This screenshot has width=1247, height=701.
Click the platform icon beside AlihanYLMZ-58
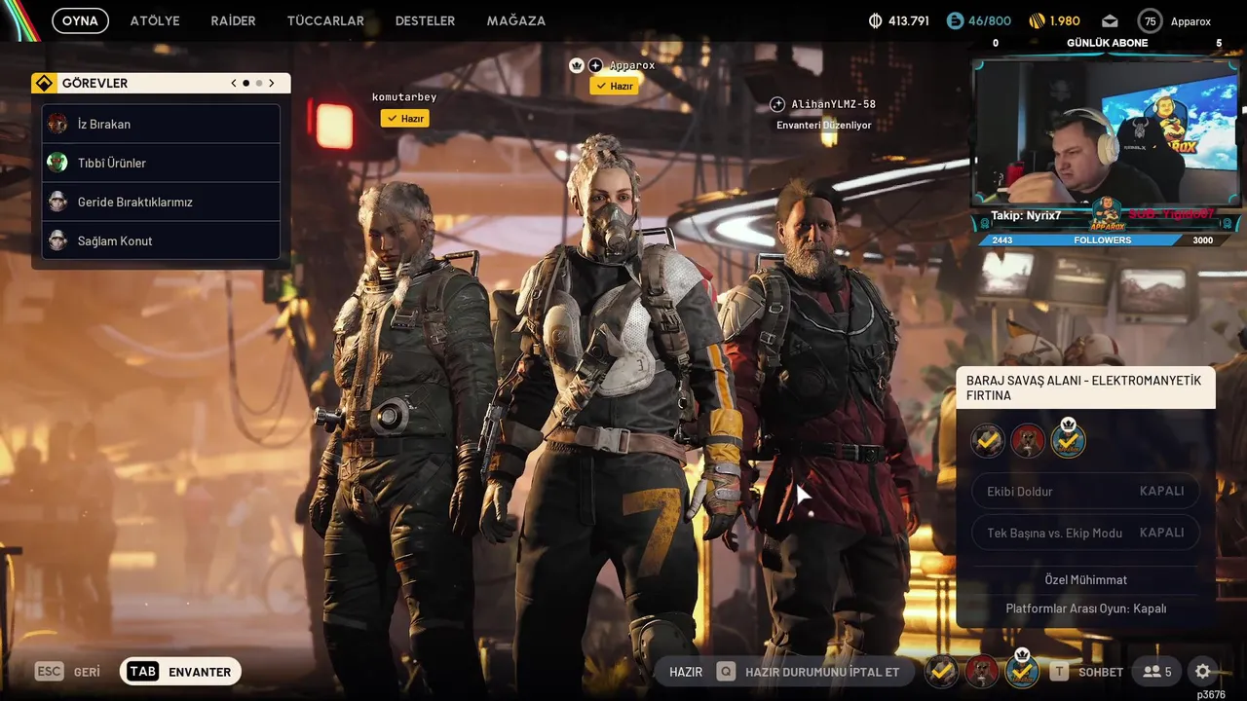777,104
